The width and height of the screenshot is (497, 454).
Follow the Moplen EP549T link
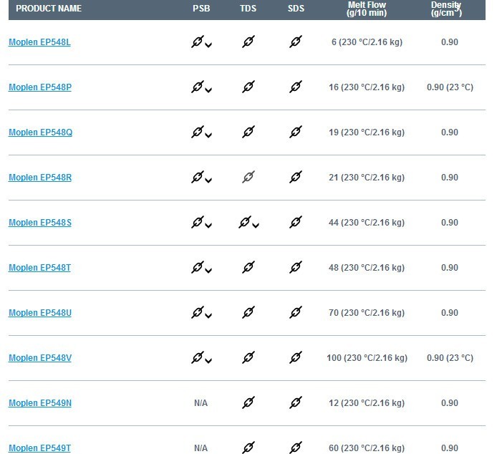point(39,448)
